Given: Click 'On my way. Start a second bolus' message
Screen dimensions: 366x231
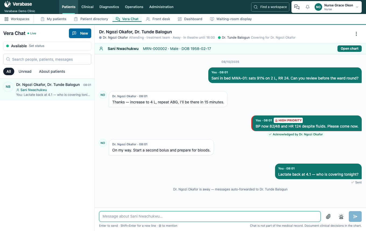Looking at the screenshot, I should coord(161,147).
